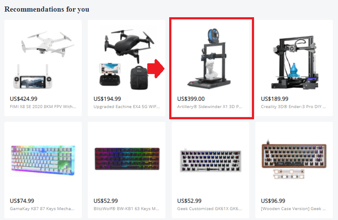Click the Upgraded Eachine EX4 5G title
Screen dimensions: 338x220
127,107
